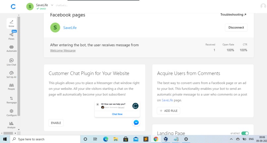
Task: Click ENABLE for Customer Chat Plugin
Action: (x=56, y=123)
